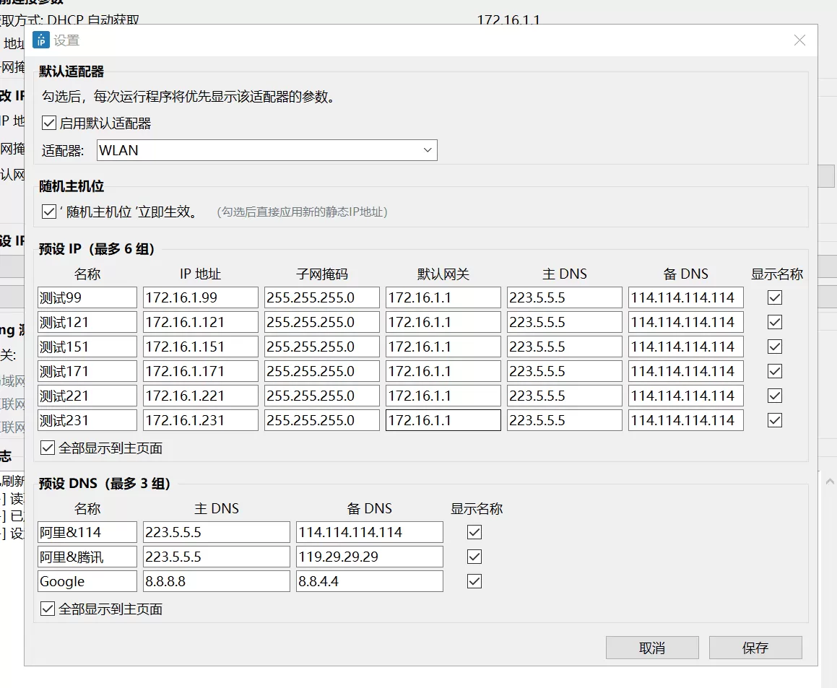Click subnet mask field in 测试231 row

tap(322, 420)
